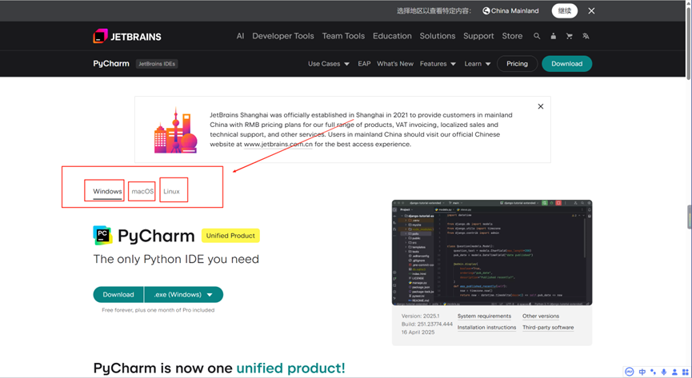
Task: Click the '16 April 2025' date text
Action: pyautogui.click(x=418, y=332)
